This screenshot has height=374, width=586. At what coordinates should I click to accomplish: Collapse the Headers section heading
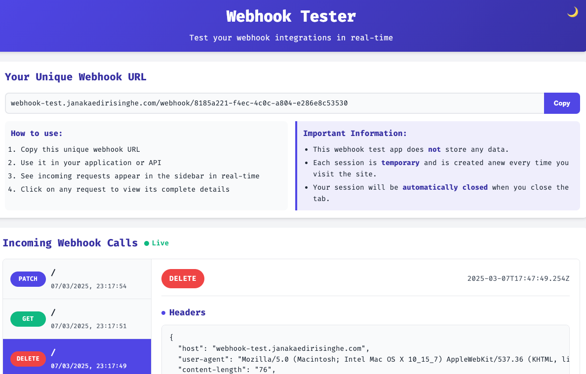[x=187, y=312]
